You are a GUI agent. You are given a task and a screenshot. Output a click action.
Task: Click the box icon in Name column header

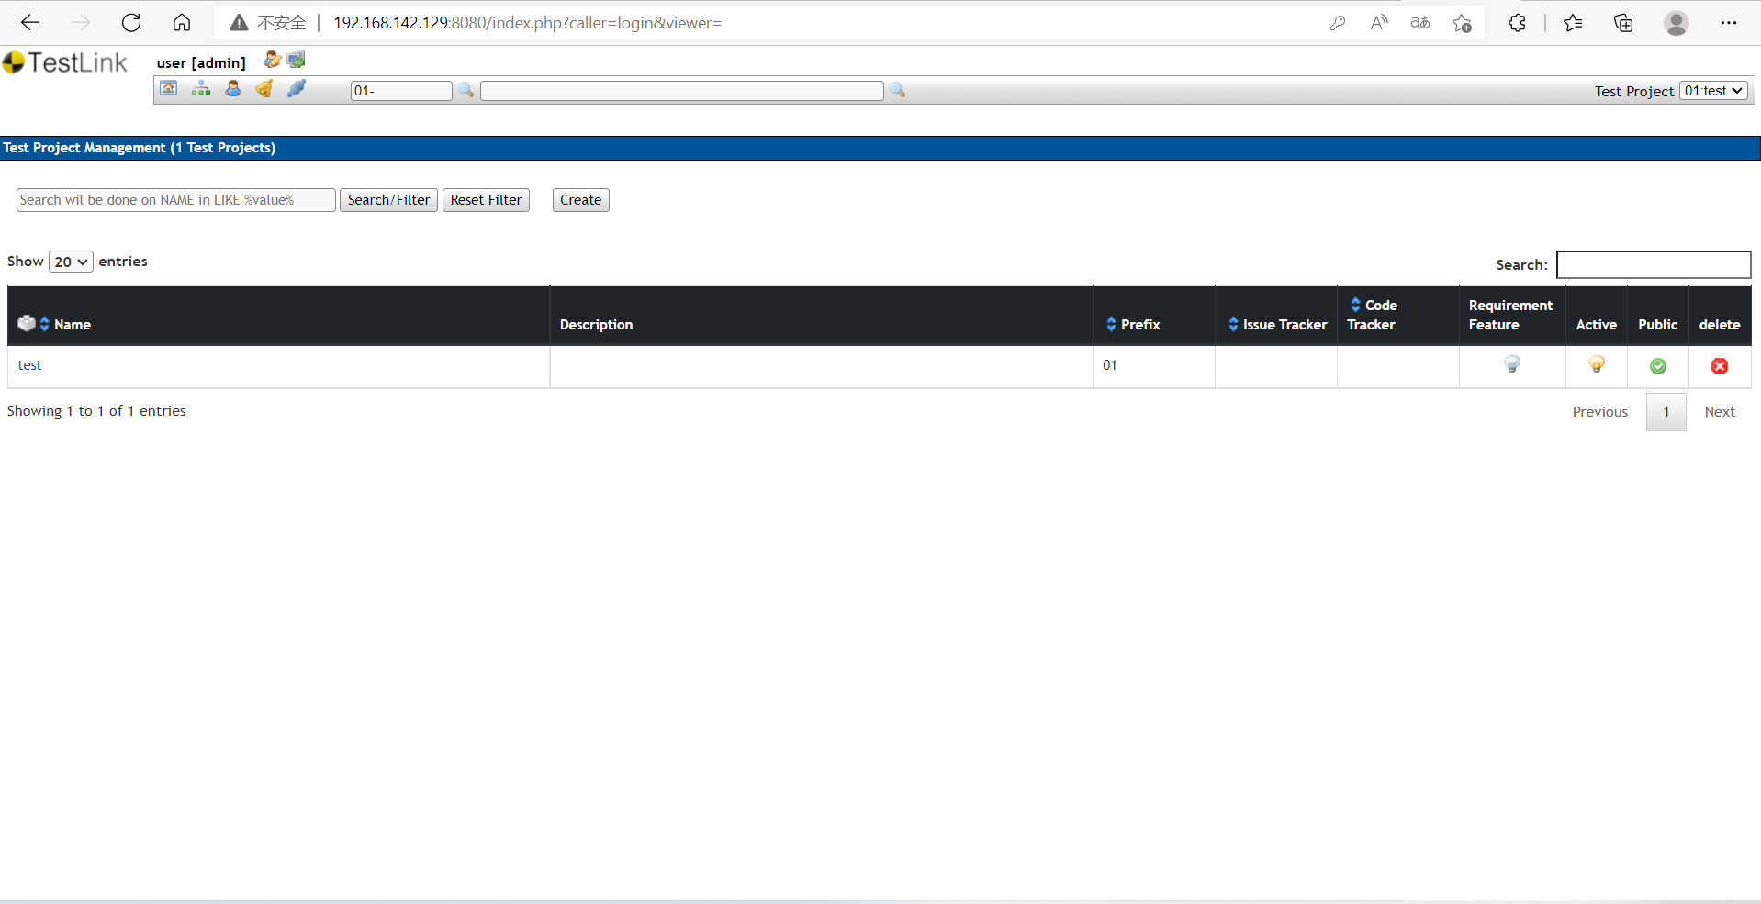27,323
